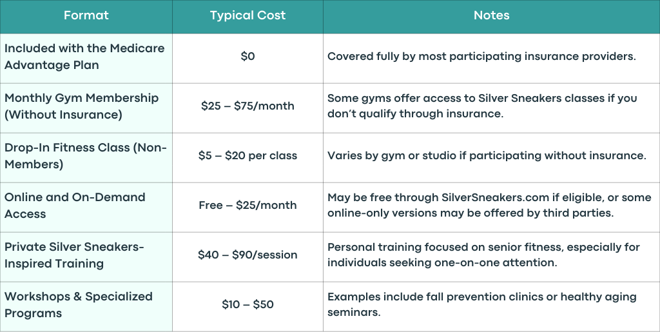Click the Typical Cost column header
This screenshot has height=332, width=660.
pyautogui.click(x=247, y=16)
